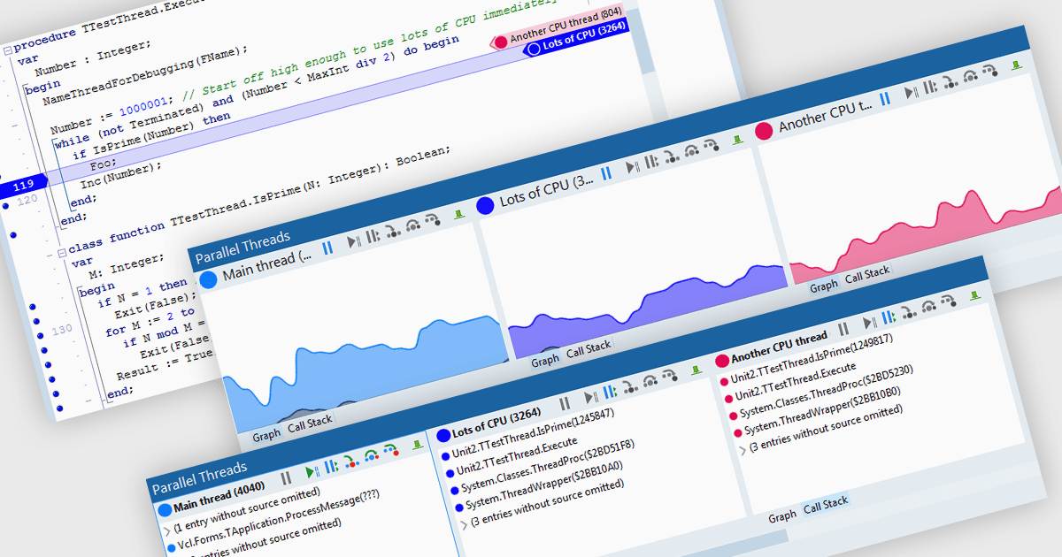Pause the Main thread in the graph panel
Image resolution: width=1062 pixels, height=557 pixels.
[327, 248]
